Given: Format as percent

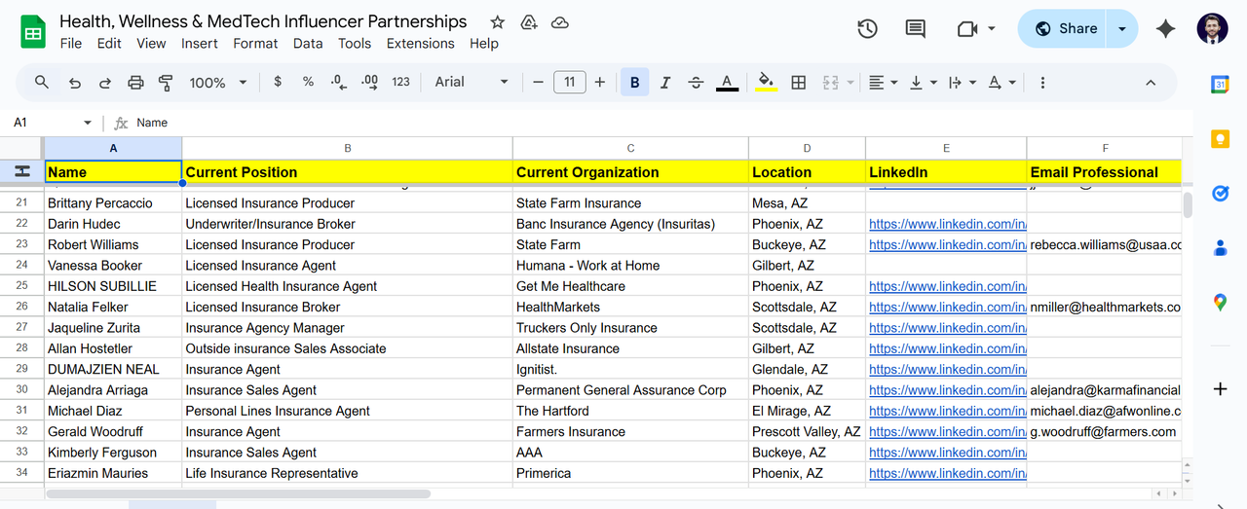Looking at the screenshot, I should pos(308,83).
